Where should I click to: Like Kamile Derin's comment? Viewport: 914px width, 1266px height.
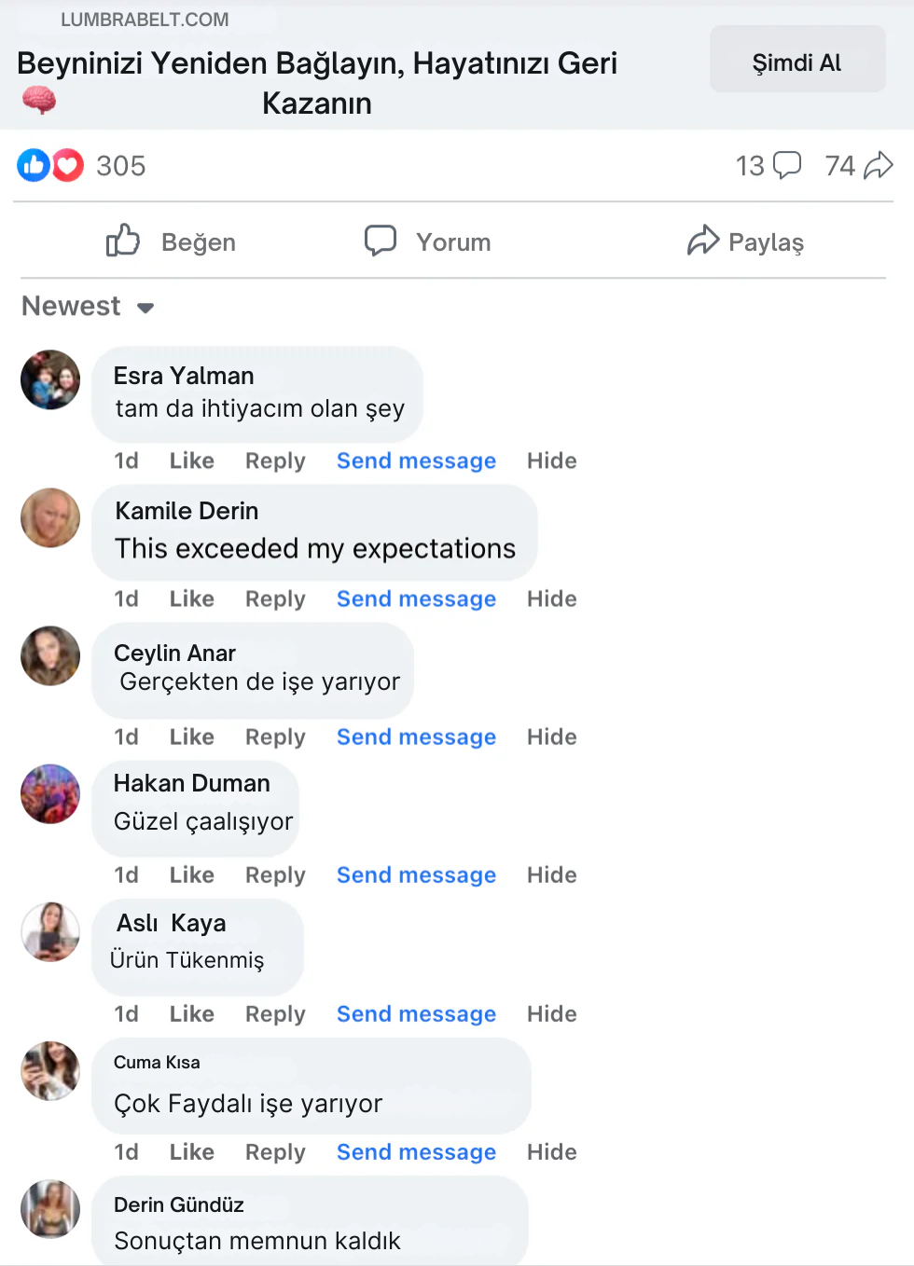click(x=192, y=599)
